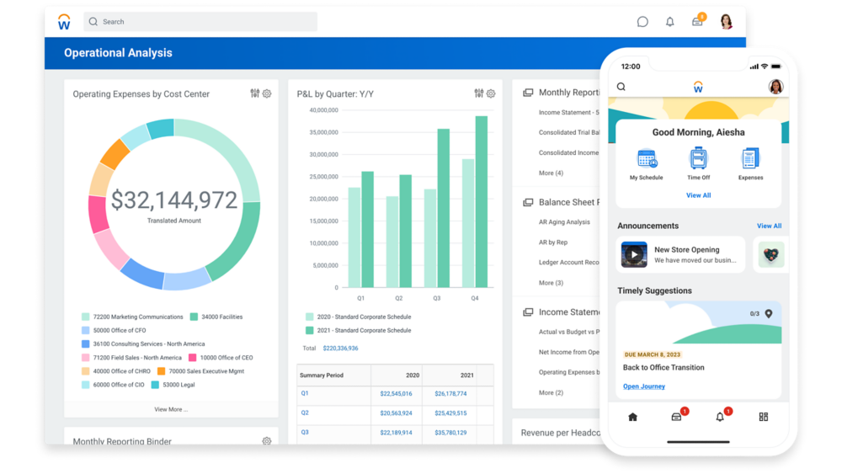Screen dimensions: 842x474
Task: Select 34000 Facilities legend swatch
Action: 194,317
